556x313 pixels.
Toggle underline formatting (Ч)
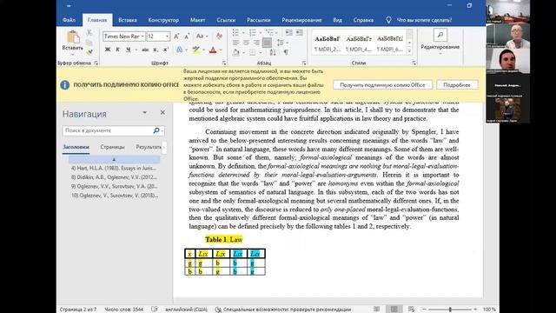click(128, 50)
